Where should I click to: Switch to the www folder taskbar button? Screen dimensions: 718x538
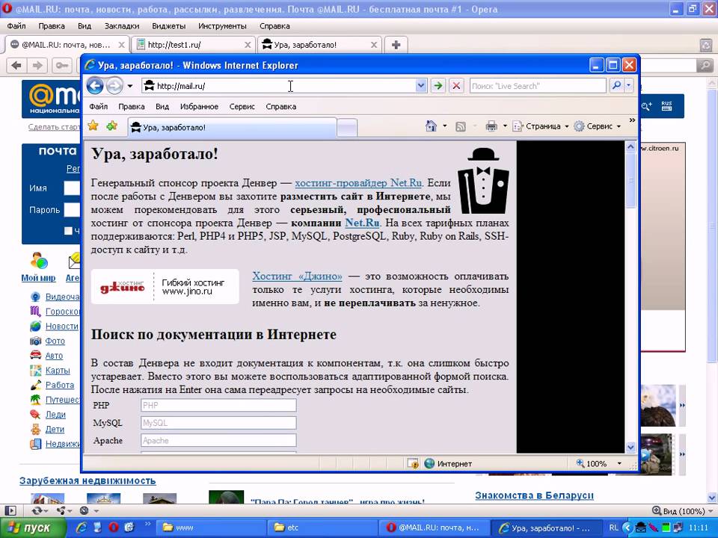[211, 528]
